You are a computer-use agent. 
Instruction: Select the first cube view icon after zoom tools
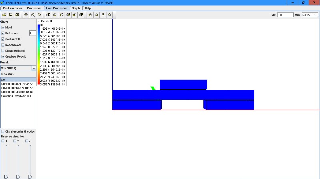coord(48,15)
